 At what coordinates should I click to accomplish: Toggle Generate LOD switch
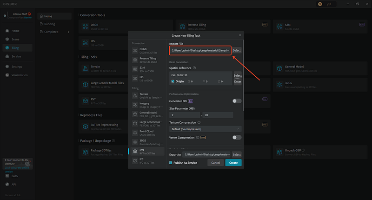(237, 101)
